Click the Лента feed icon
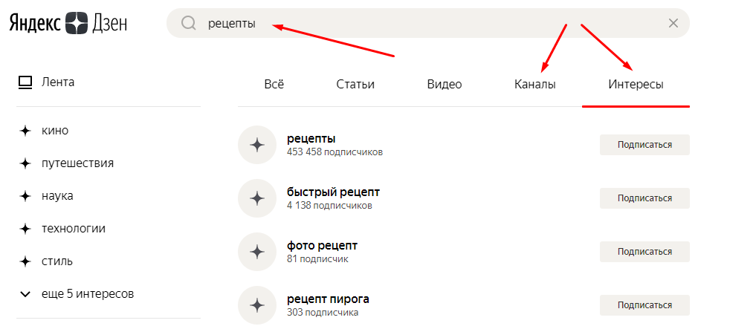This screenshot has width=753, height=329. pyautogui.click(x=26, y=82)
